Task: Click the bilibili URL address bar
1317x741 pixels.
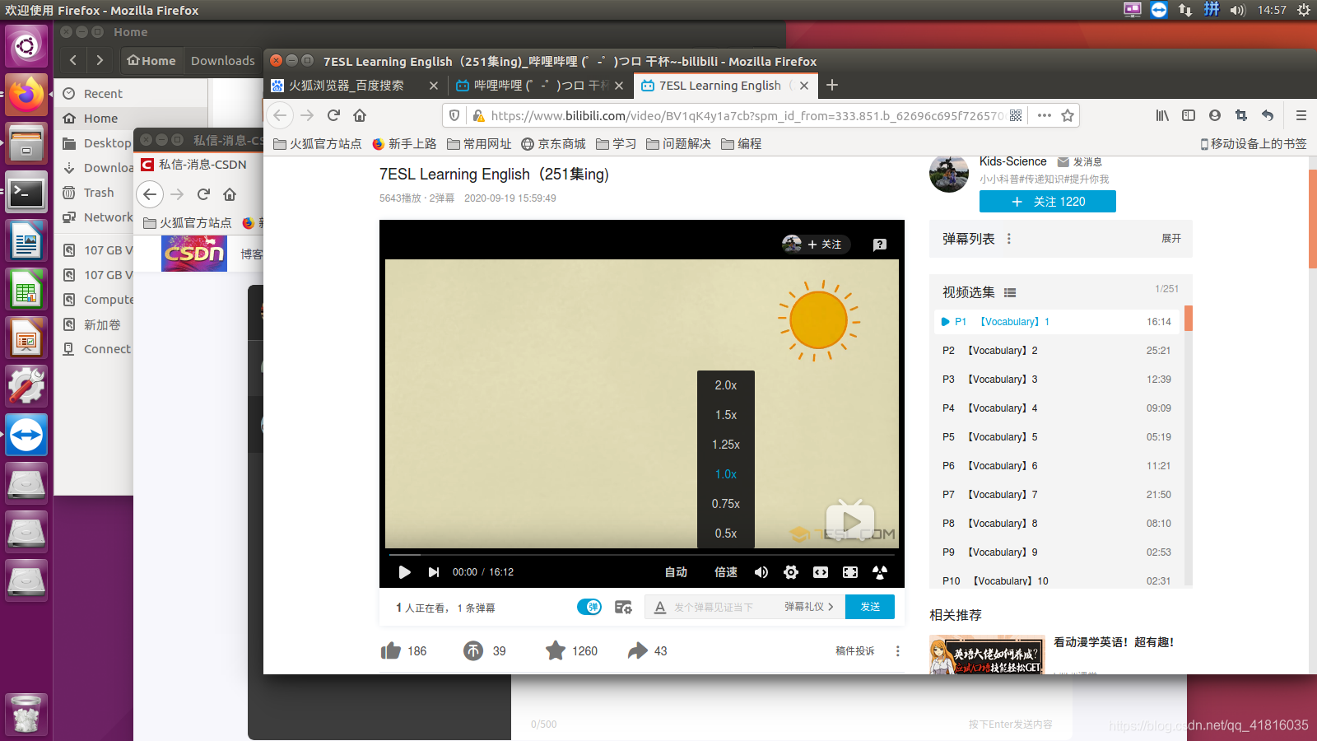Action: [x=747, y=115]
